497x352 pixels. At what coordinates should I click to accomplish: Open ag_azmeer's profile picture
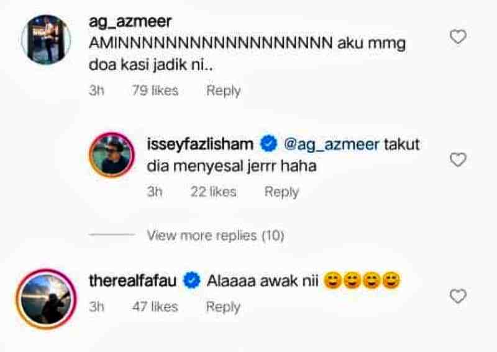pos(46,40)
